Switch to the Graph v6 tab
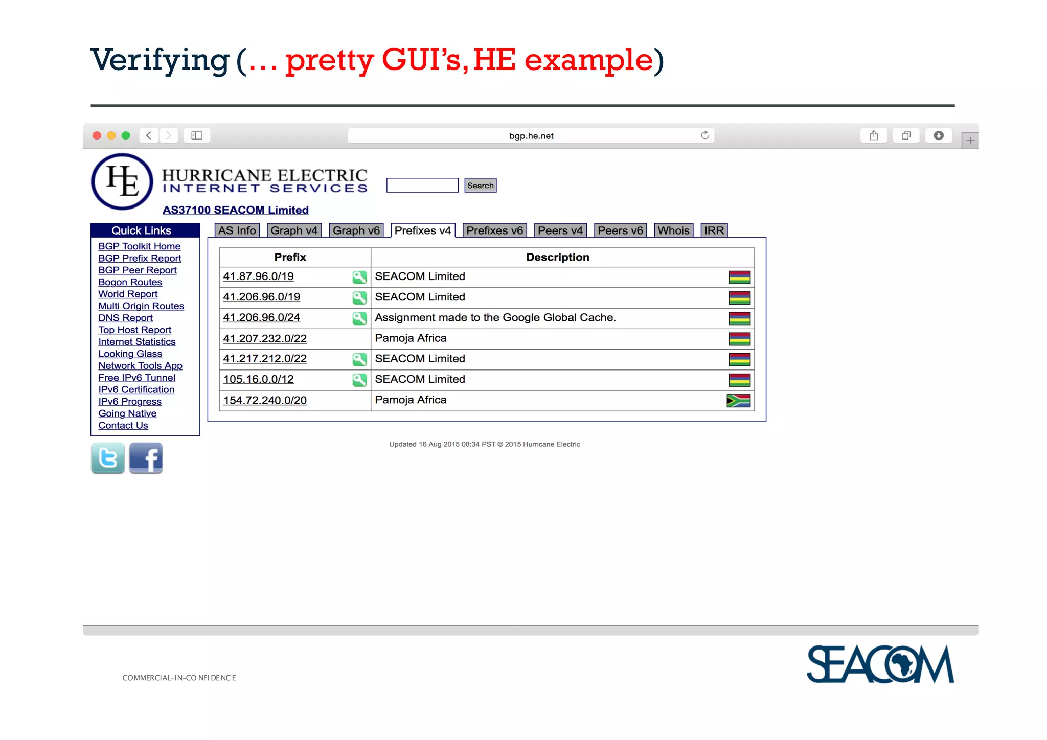Viewport: 1047px width, 740px height. [356, 230]
